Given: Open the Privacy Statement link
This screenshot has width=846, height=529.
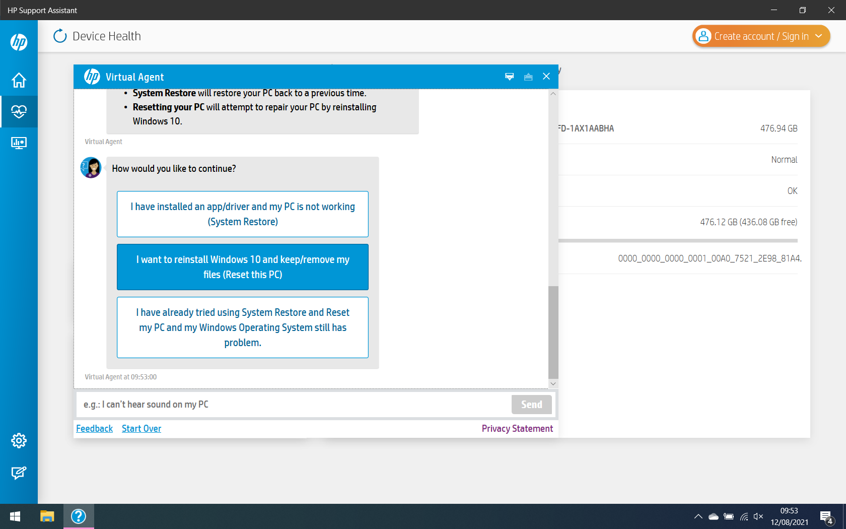Looking at the screenshot, I should coord(517,429).
